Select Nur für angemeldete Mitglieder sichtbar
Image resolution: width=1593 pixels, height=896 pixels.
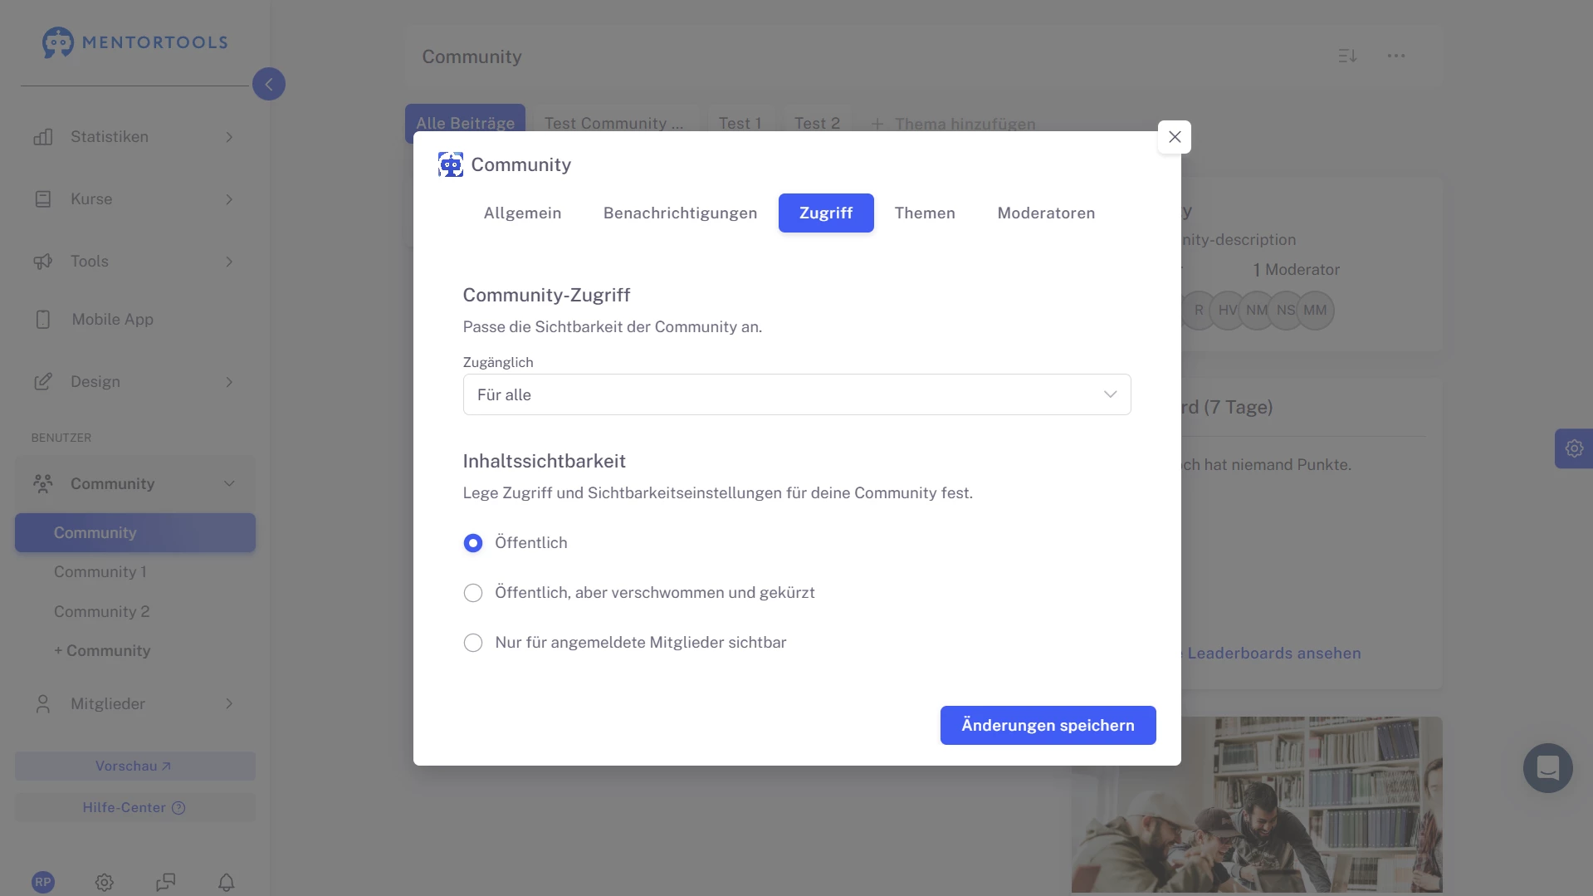pos(473,643)
